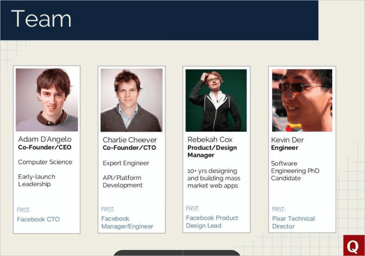Select the Rebekah Cox name heading
The width and height of the screenshot is (365, 256).
[210, 140]
